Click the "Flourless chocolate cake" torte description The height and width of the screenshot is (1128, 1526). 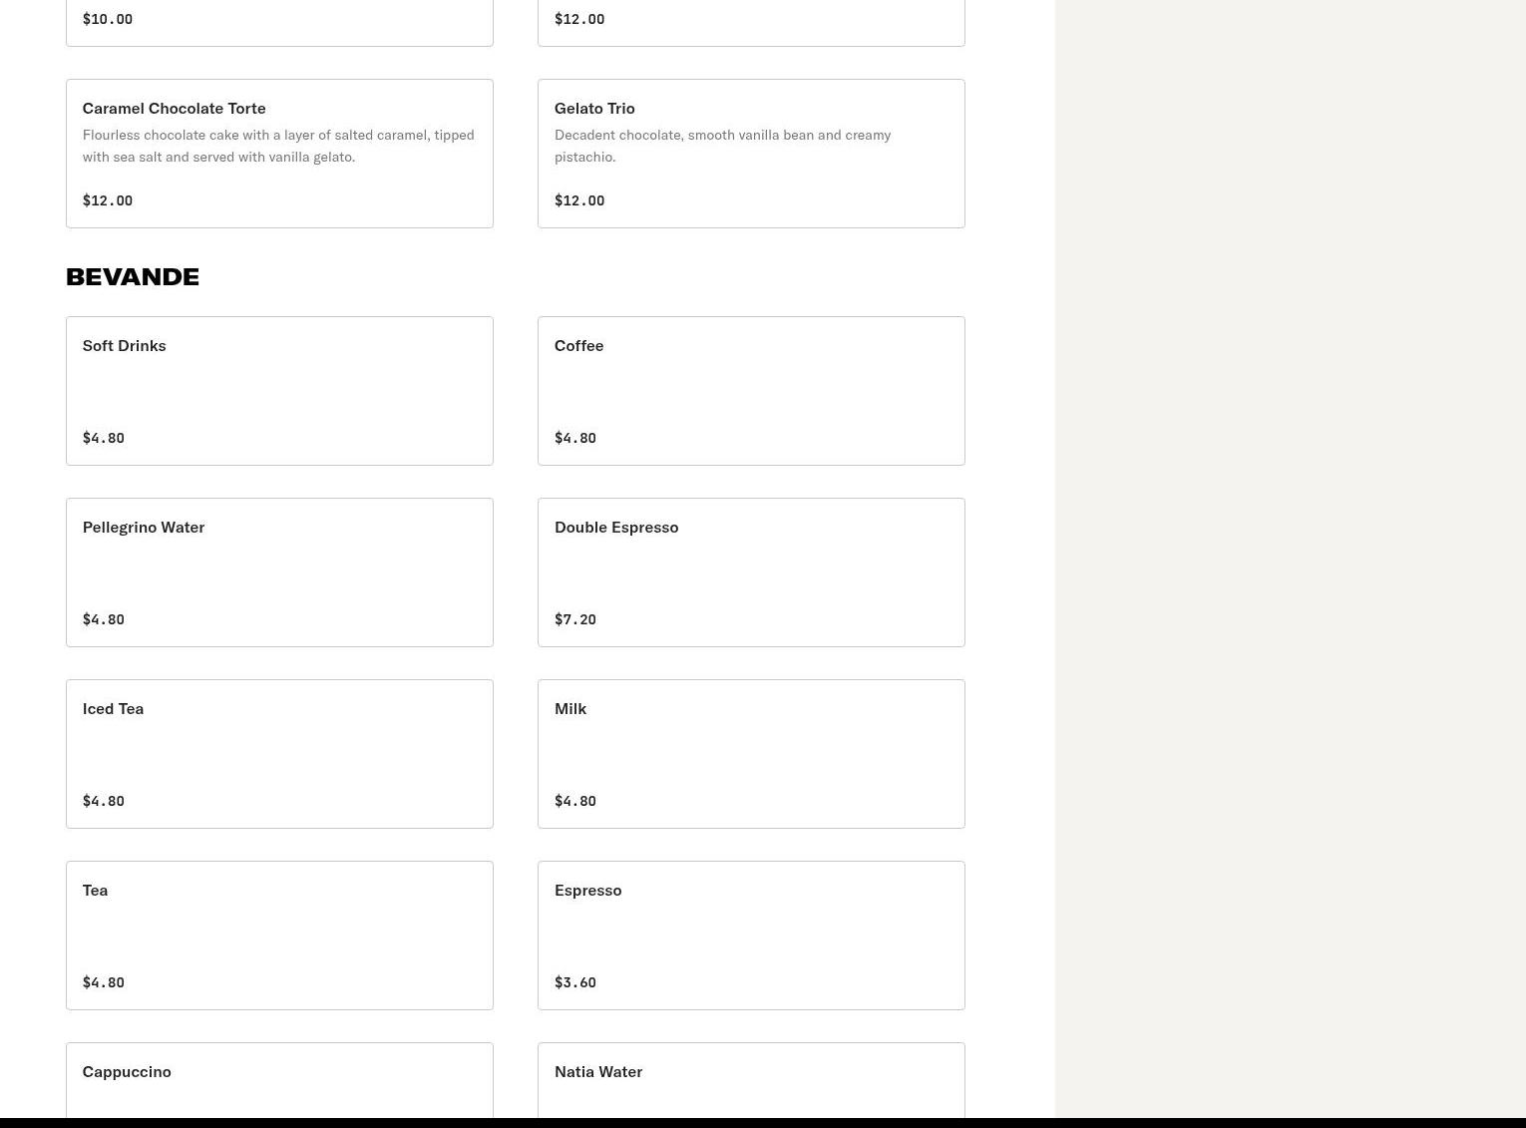(278, 146)
